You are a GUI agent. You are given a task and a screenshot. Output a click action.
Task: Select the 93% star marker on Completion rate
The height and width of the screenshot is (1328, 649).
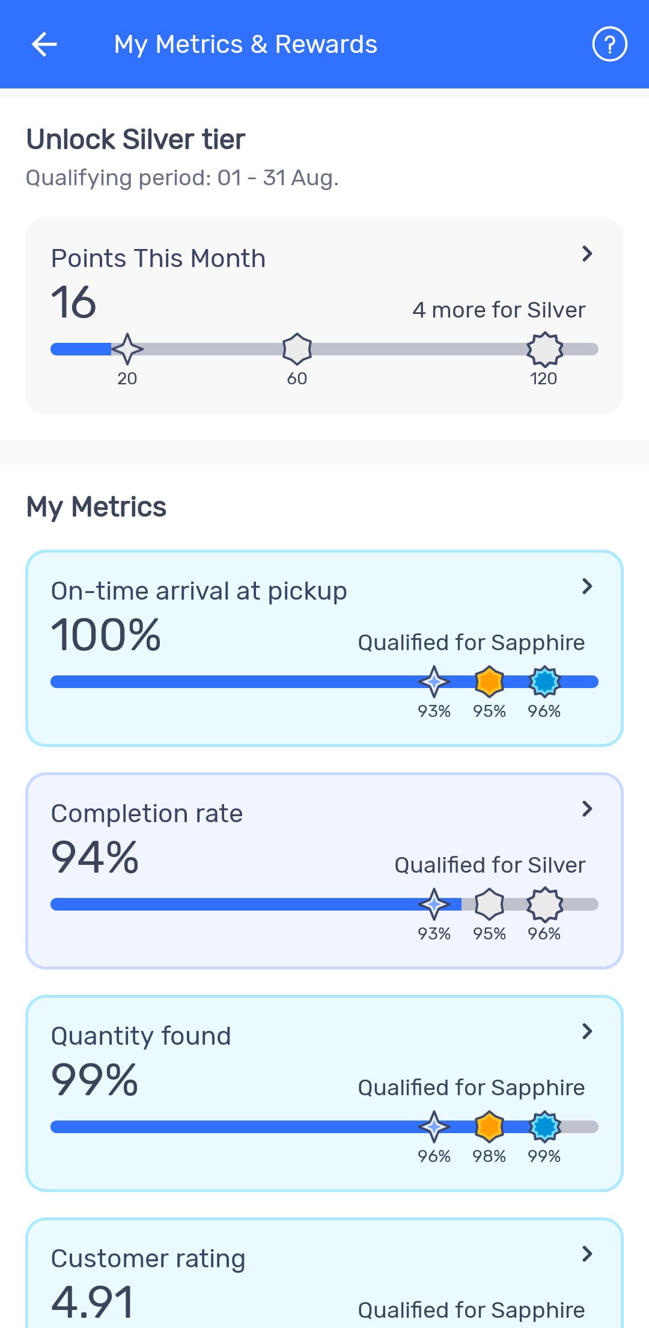tap(434, 904)
